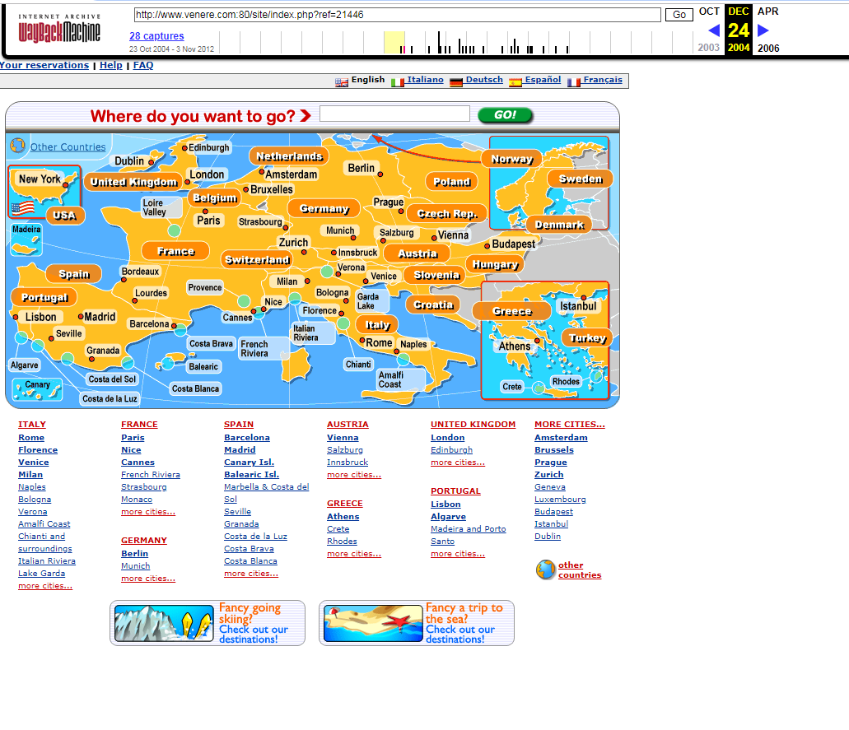Open the Lisbon link in the list

point(445,504)
